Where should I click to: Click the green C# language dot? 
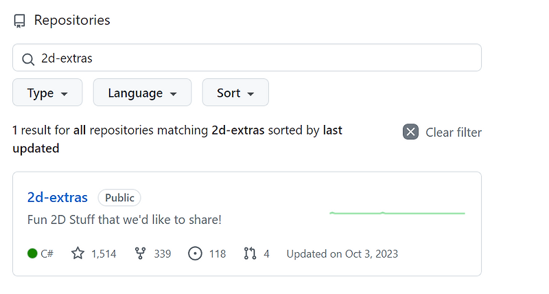click(x=32, y=253)
